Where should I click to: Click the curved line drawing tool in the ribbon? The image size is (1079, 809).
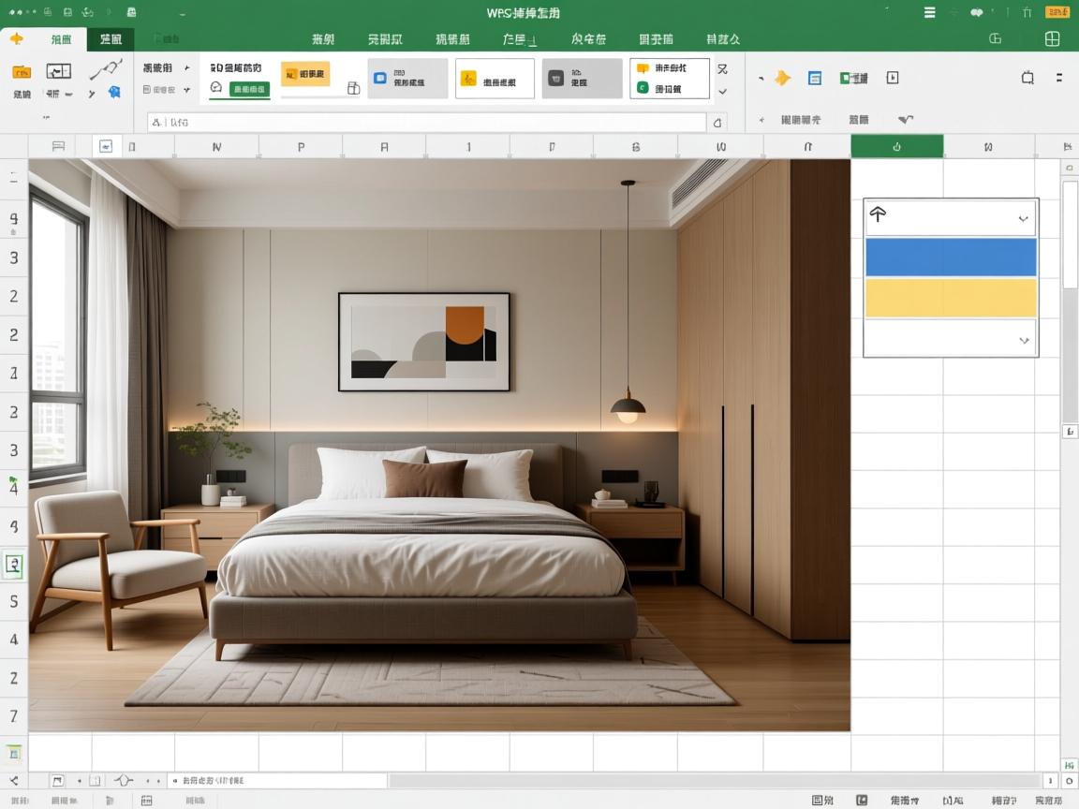coord(105,70)
